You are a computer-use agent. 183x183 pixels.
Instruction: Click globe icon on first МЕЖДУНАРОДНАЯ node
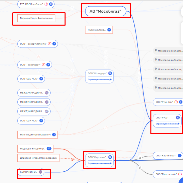(47, 93)
